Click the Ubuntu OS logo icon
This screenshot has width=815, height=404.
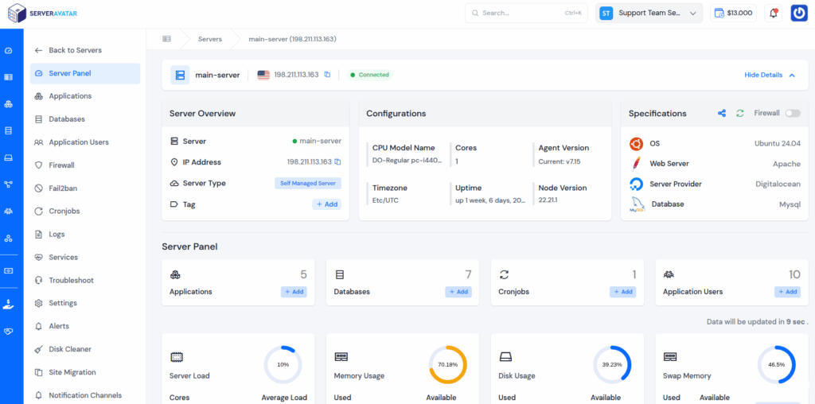(x=636, y=143)
